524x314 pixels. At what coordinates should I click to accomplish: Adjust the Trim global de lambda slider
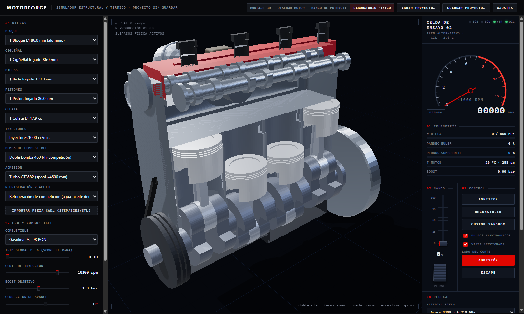[38, 257]
